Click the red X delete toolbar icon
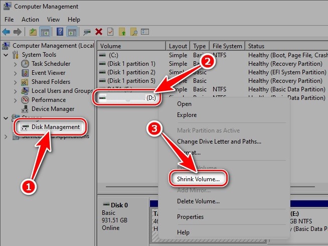The height and width of the screenshot is (246, 328). coord(99,32)
